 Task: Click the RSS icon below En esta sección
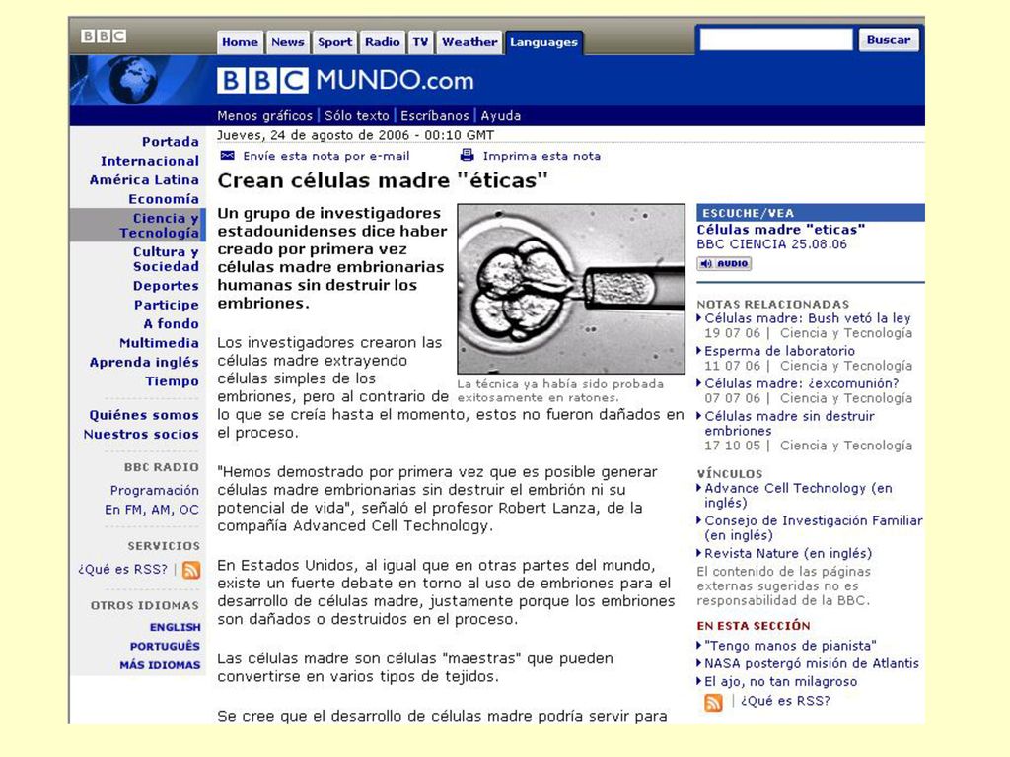coord(713,702)
